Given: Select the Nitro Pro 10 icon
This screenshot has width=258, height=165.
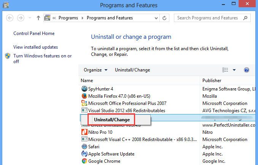Looking at the screenshot, I should click(x=84, y=132).
